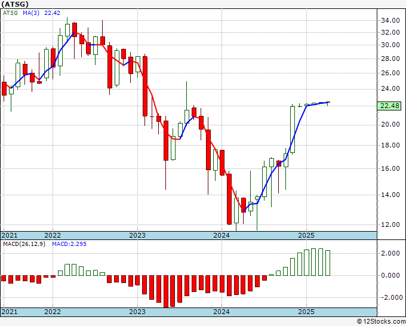Click the MA(3) moving average legend label
This screenshot has height=326, width=406.
pos(31,13)
